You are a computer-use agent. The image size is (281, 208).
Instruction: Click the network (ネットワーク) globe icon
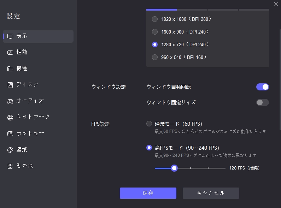pos(10,118)
